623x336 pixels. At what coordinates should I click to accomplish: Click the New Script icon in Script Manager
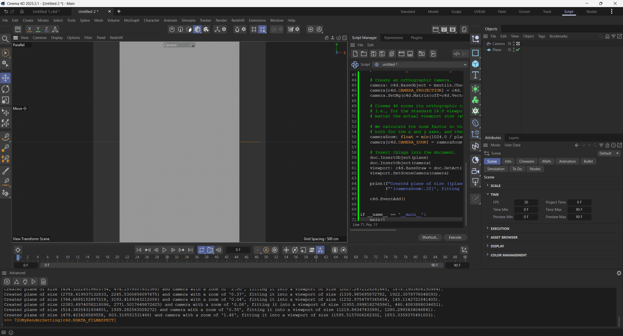point(355,54)
